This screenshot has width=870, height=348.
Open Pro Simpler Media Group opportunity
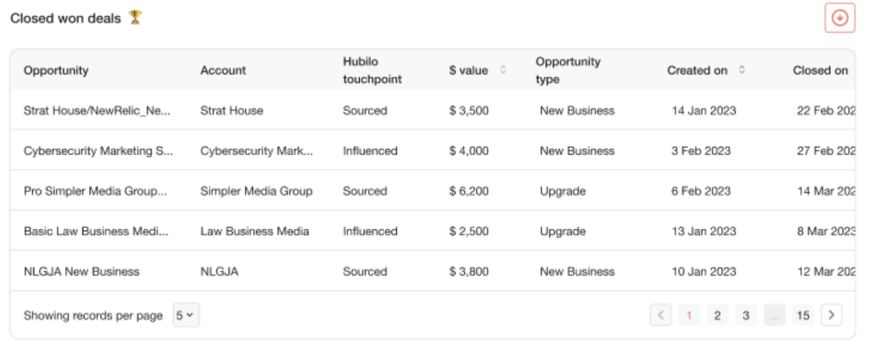[x=95, y=191]
